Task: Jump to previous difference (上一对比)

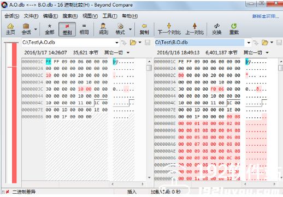Action: pos(194,29)
